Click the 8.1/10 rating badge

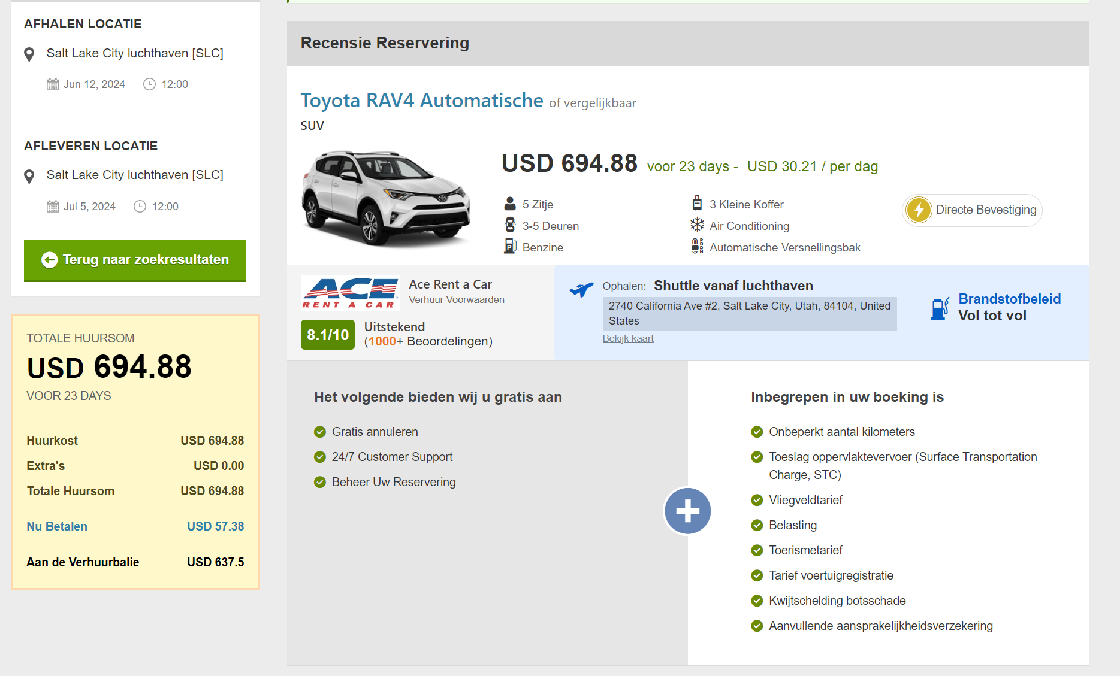pos(327,335)
